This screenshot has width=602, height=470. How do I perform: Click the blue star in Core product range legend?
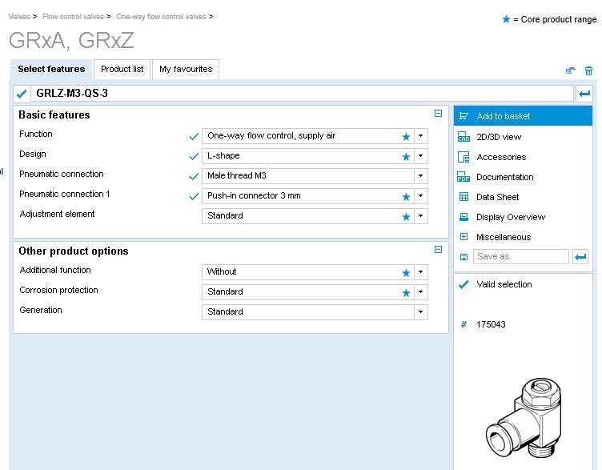coord(506,19)
